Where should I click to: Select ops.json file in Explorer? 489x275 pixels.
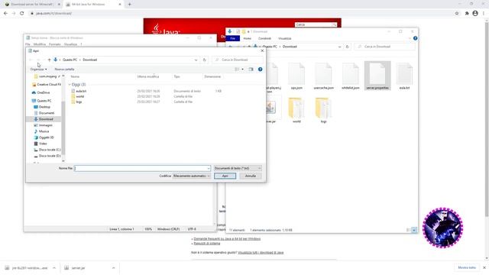coord(296,76)
